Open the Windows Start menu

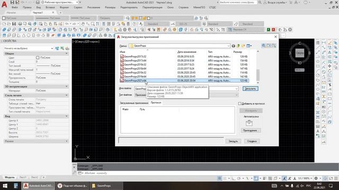[5, 186]
